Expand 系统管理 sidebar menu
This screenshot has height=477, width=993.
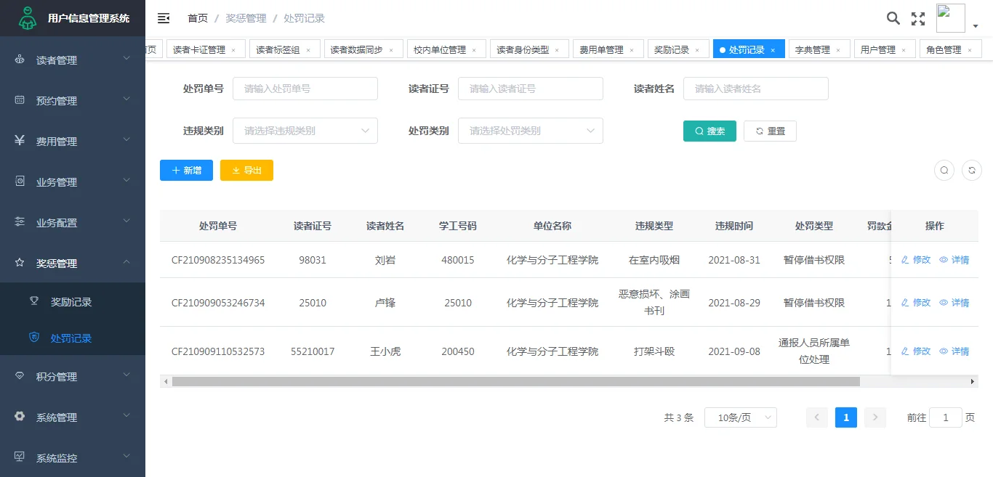(73, 417)
